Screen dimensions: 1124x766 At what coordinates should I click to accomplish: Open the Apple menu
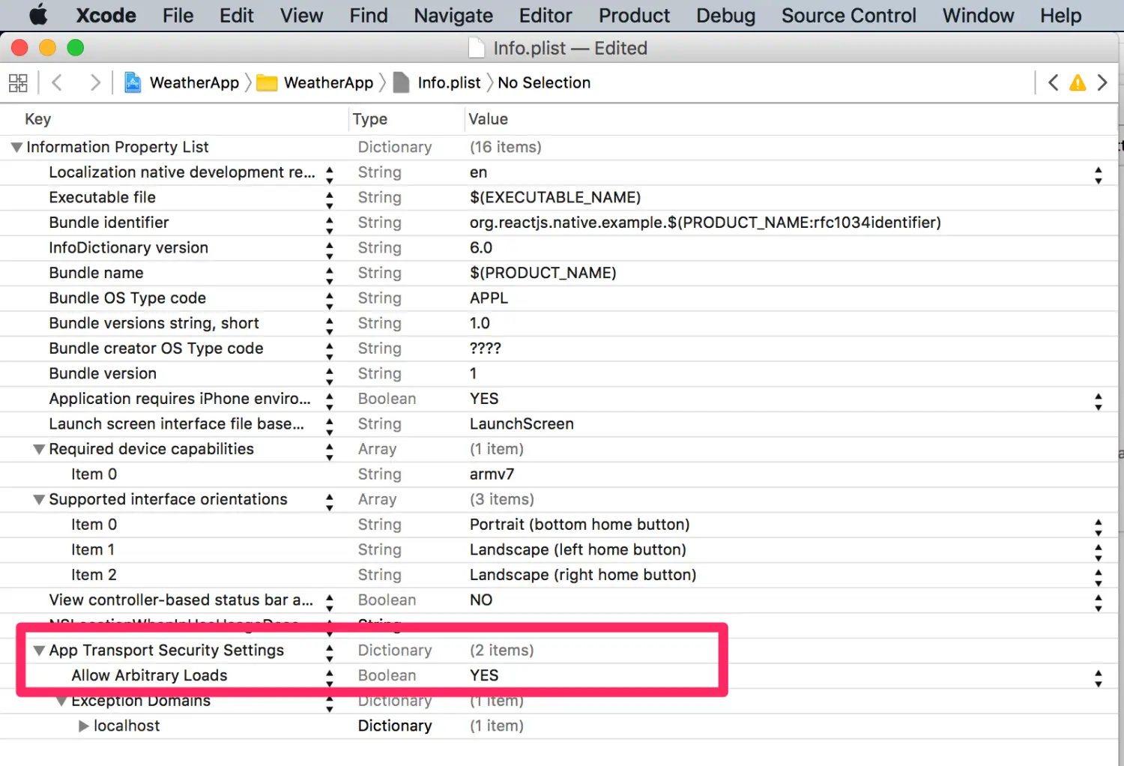(38, 15)
